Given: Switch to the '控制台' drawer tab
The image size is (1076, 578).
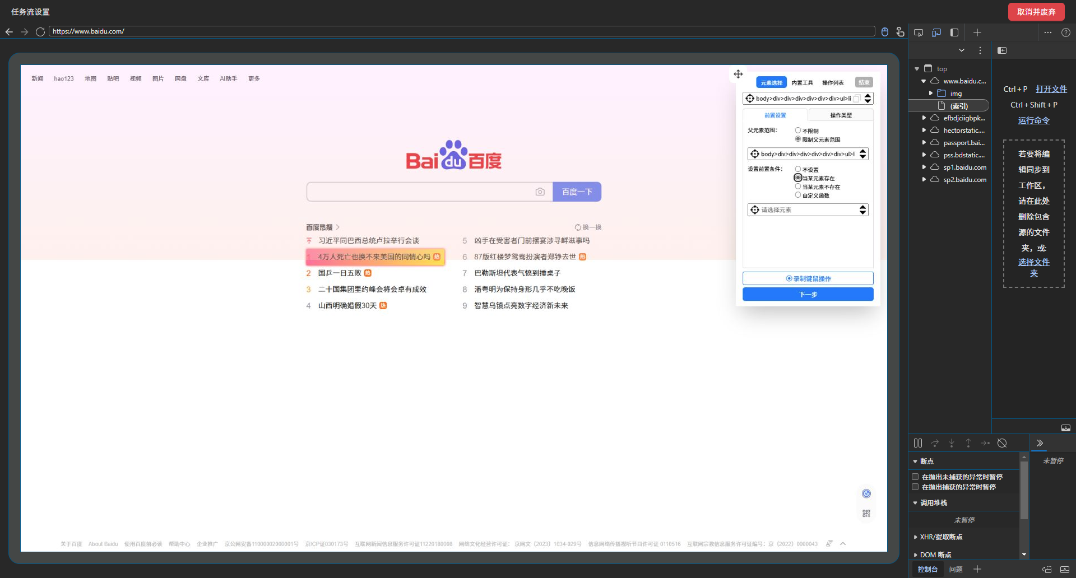Looking at the screenshot, I should 927,569.
